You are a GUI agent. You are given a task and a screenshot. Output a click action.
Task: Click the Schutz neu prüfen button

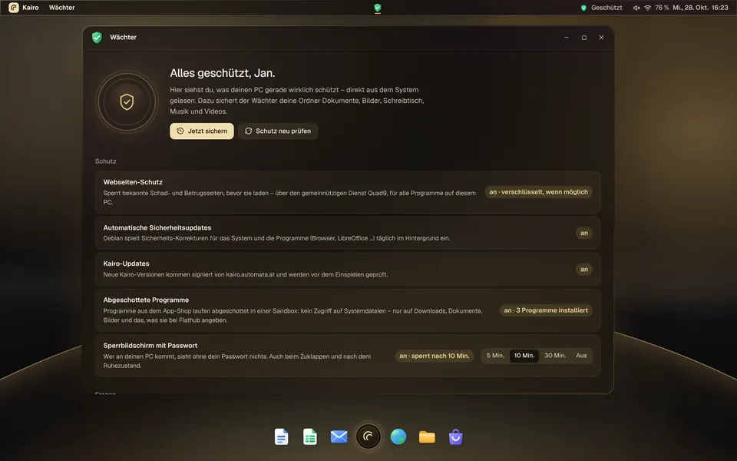278,131
